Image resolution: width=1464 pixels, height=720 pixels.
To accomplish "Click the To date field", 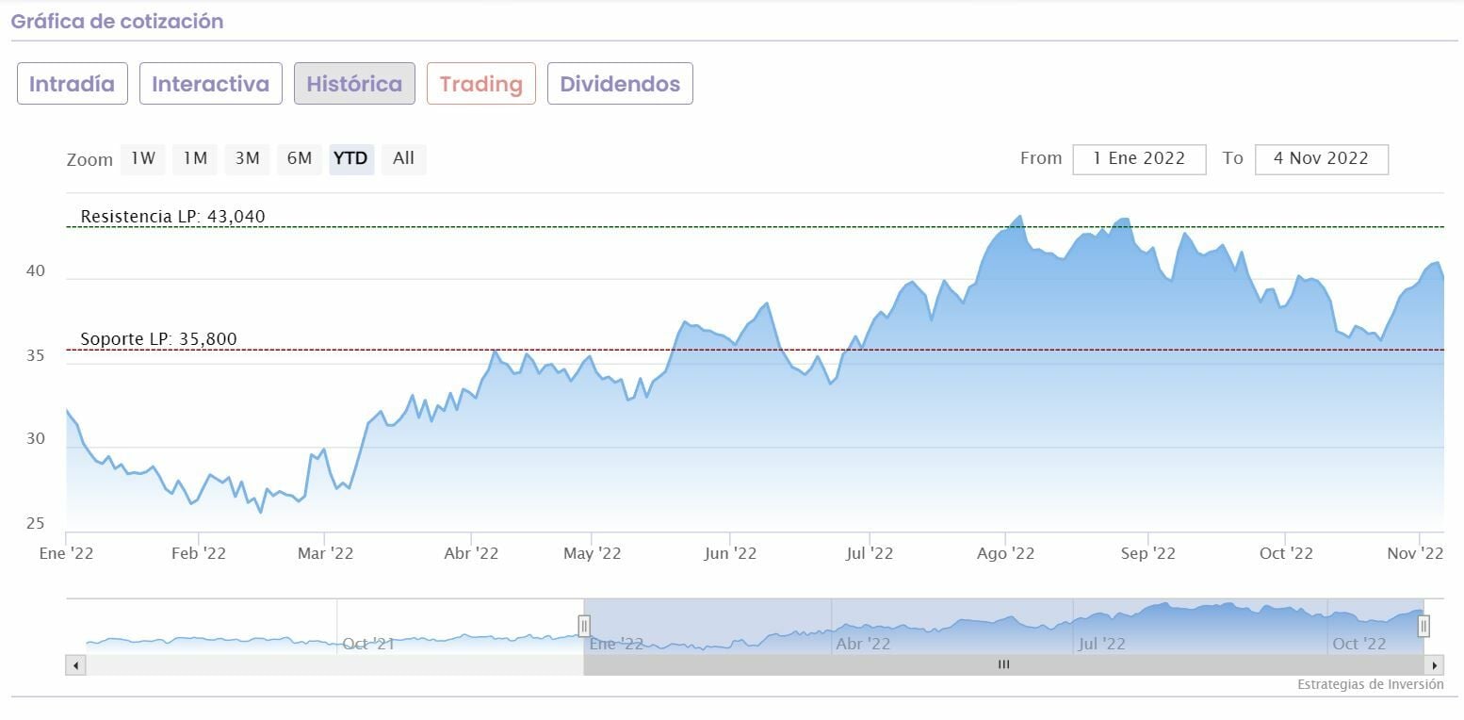I will pyautogui.click(x=1321, y=159).
